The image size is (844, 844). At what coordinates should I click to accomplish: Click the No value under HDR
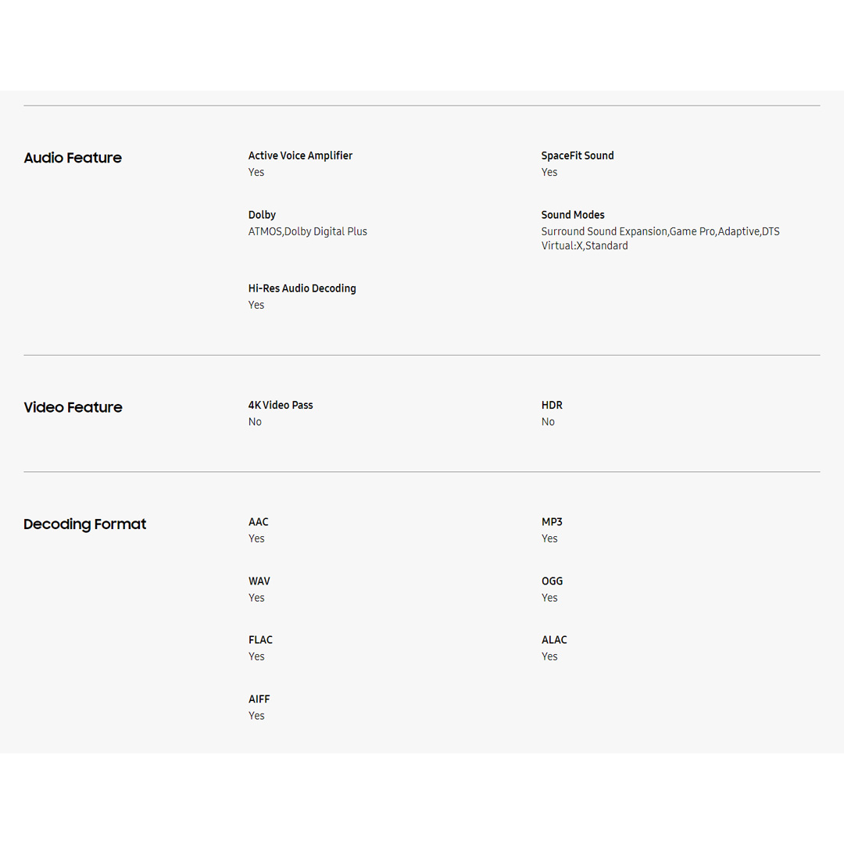tap(548, 422)
